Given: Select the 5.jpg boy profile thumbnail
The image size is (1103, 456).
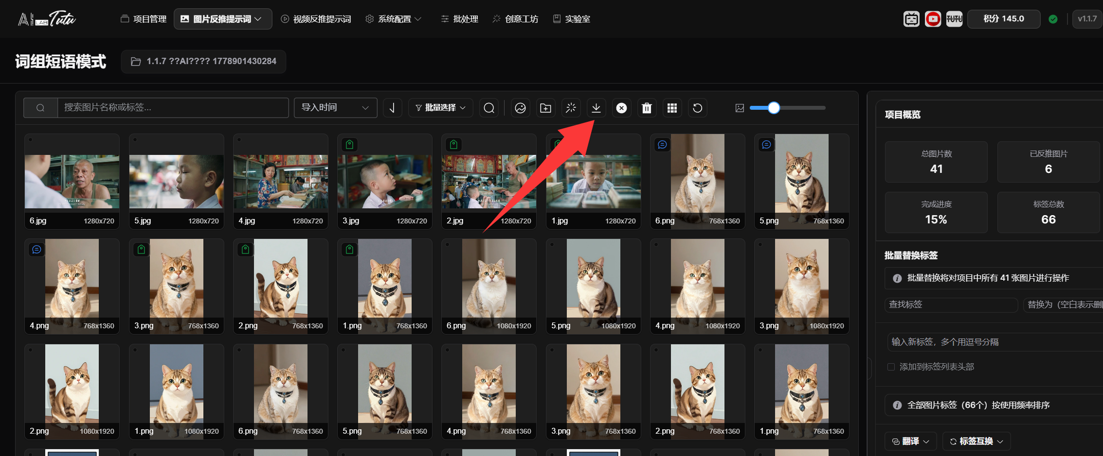Looking at the screenshot, I should (x=176, y=182).
